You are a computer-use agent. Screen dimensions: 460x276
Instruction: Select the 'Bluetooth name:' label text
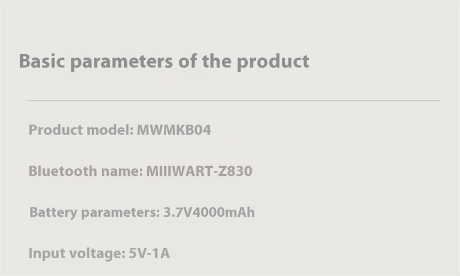86,171
